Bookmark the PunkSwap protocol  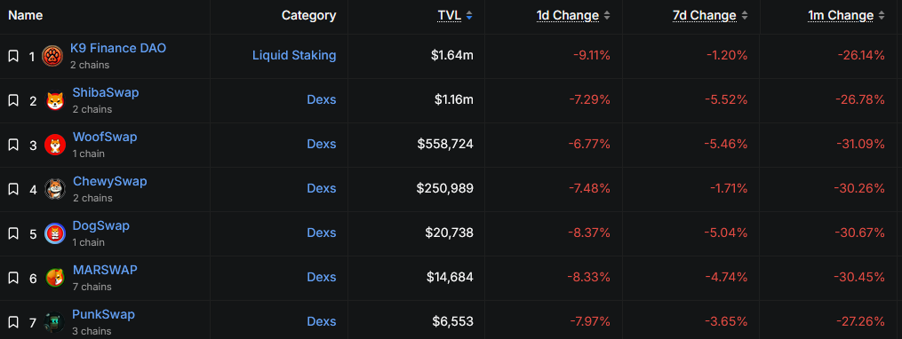click(13, 322)
